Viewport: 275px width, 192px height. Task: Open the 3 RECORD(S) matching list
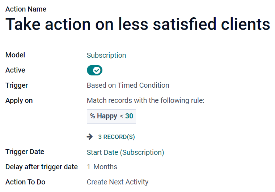pos(116,137)
